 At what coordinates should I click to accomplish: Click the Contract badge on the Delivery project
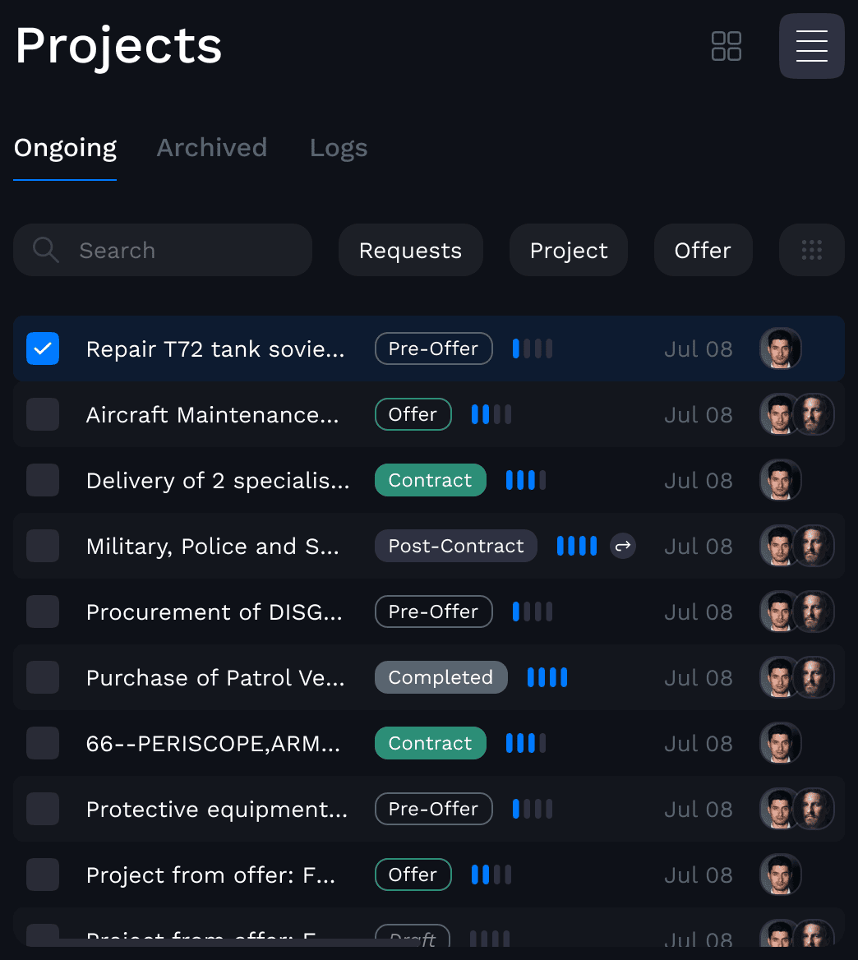(x=430, y=480)
